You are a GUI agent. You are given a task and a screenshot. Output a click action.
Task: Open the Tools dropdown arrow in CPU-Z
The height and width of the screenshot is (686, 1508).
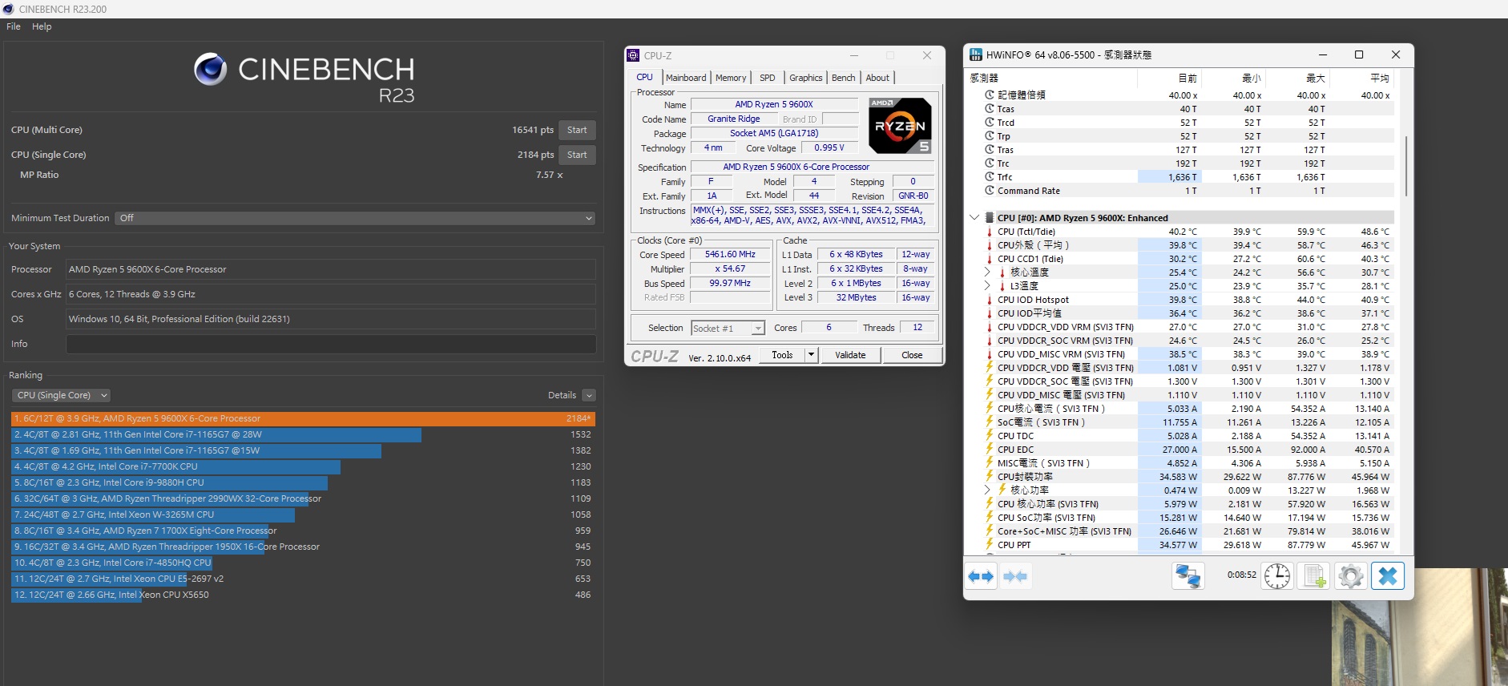811,355
